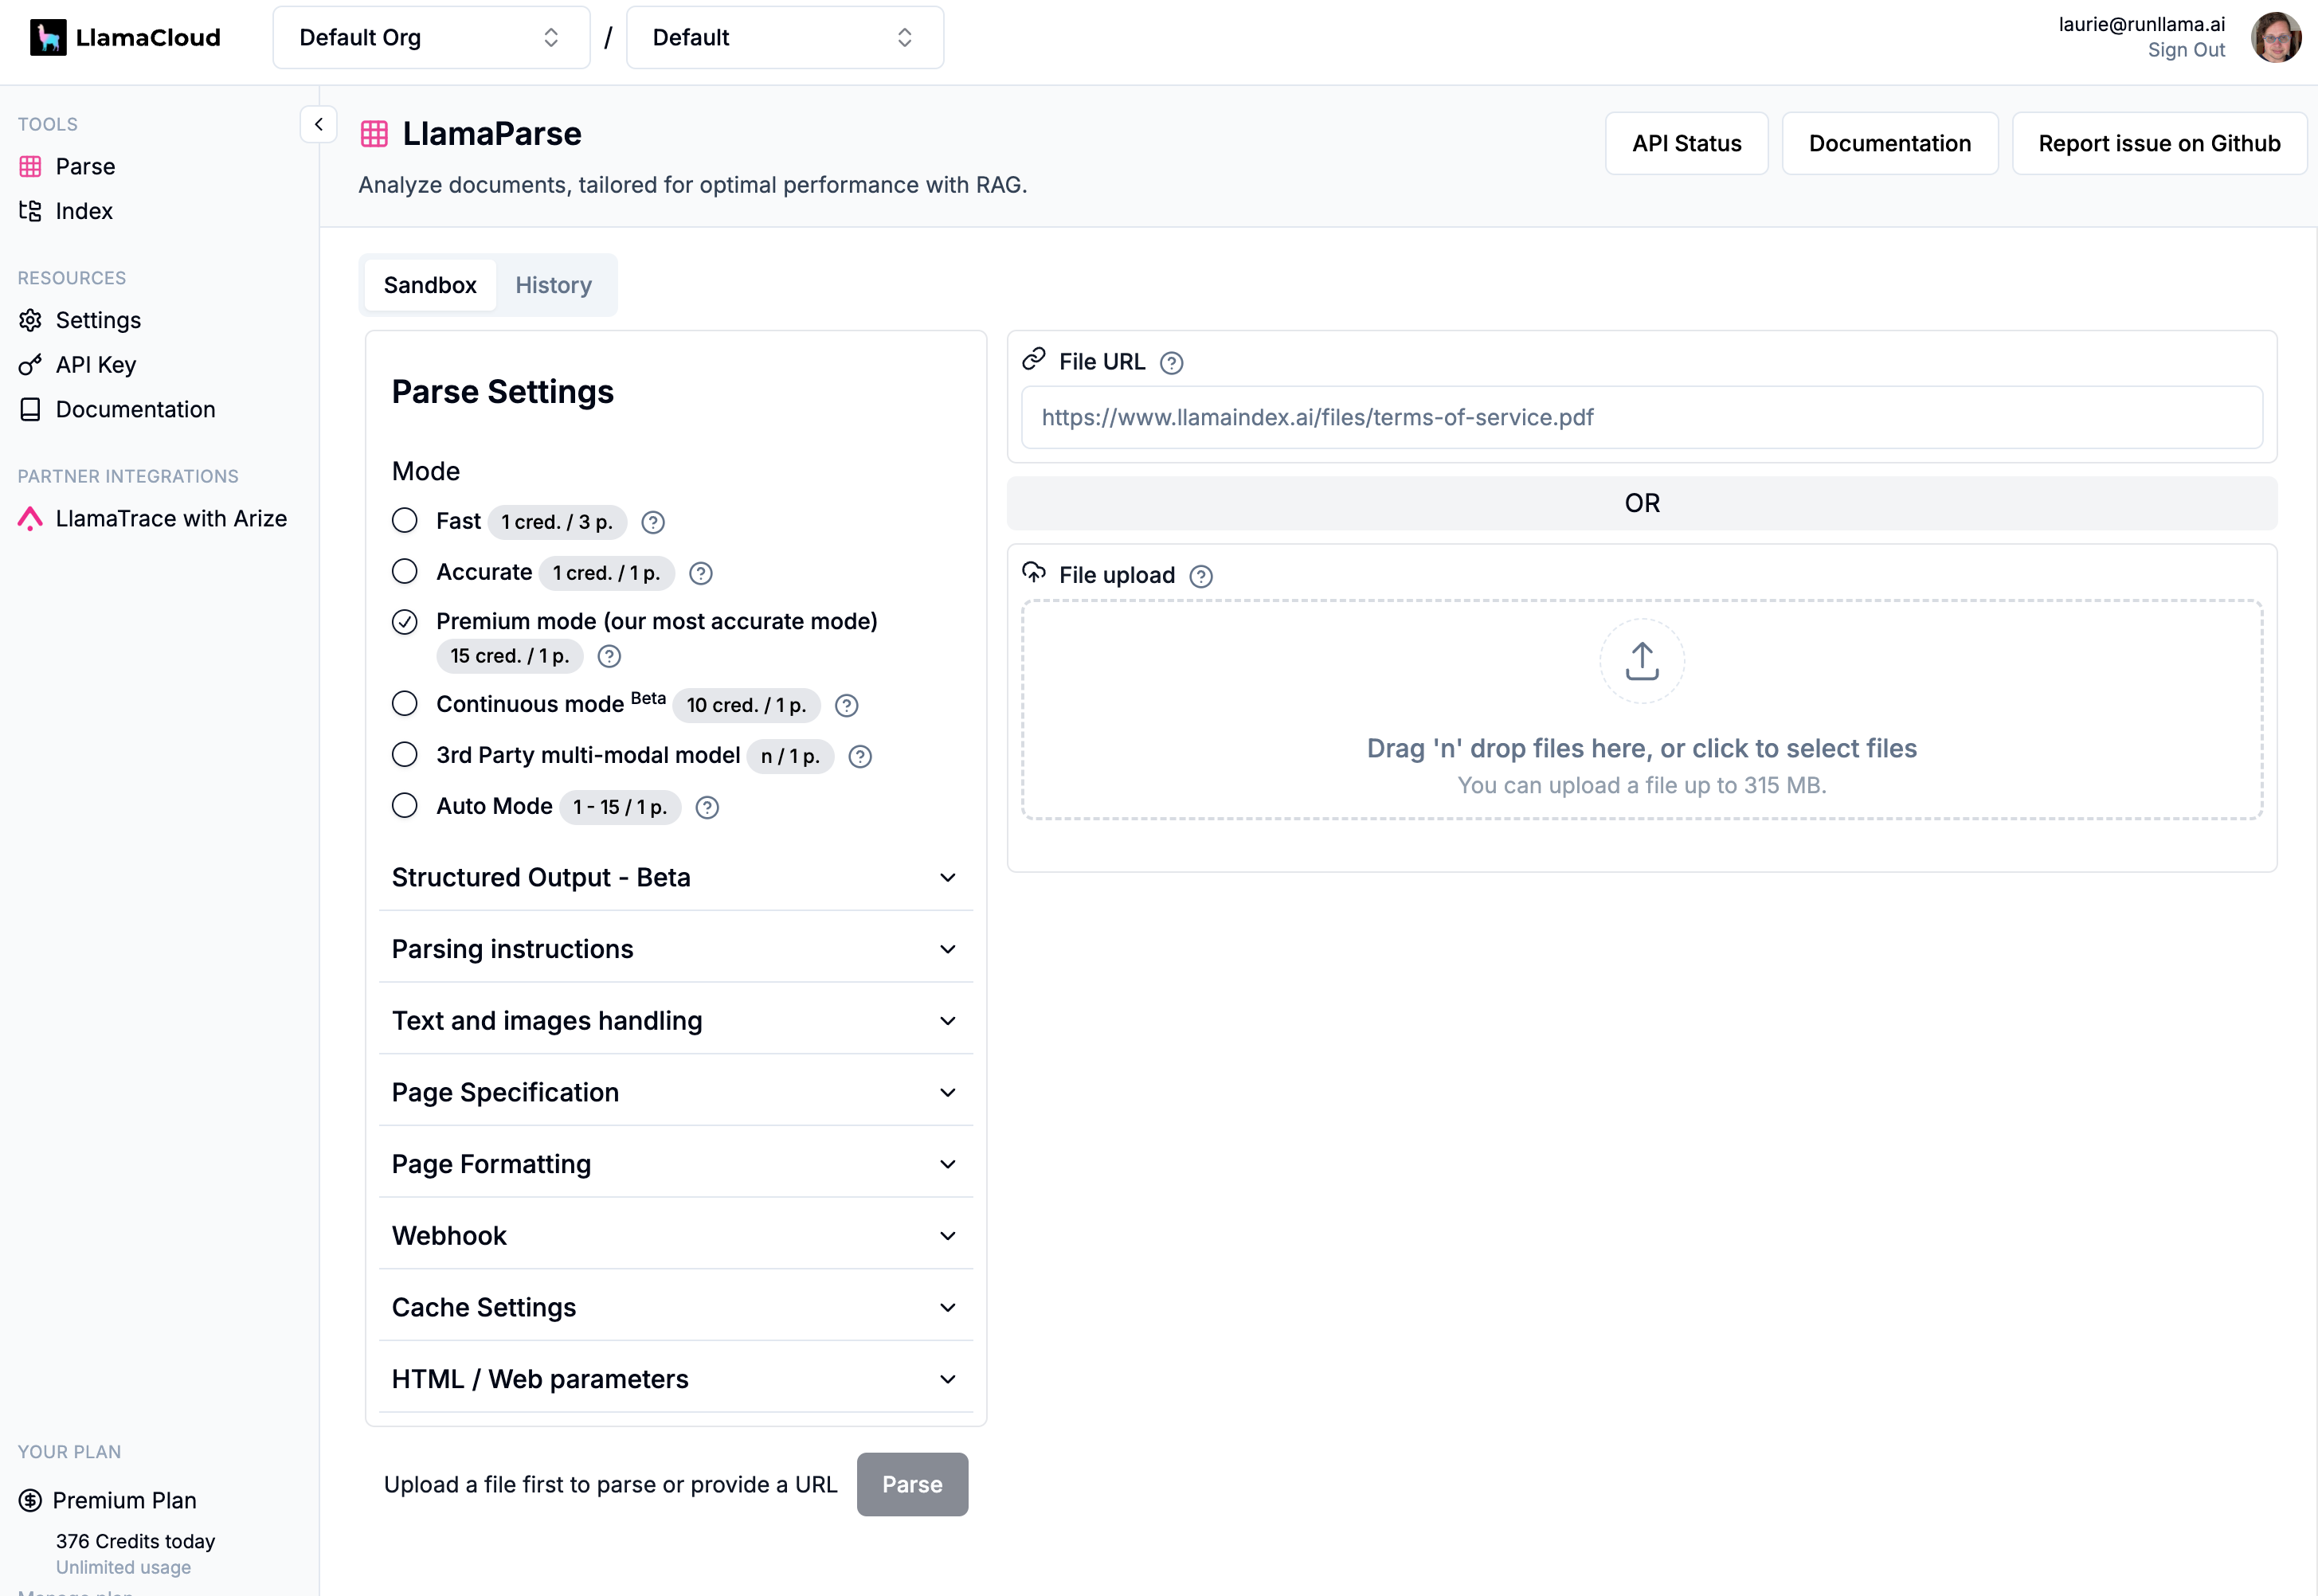This screenshot has height=1596, width=2318.
Task: Click help icon next to File upload
Action: tap(1201, 576)
